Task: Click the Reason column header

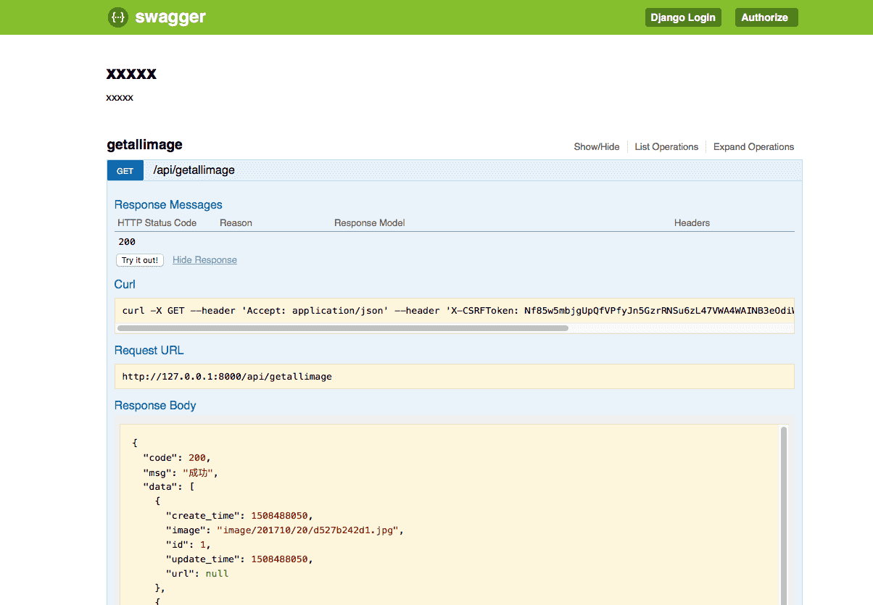Action: [236, 223]
